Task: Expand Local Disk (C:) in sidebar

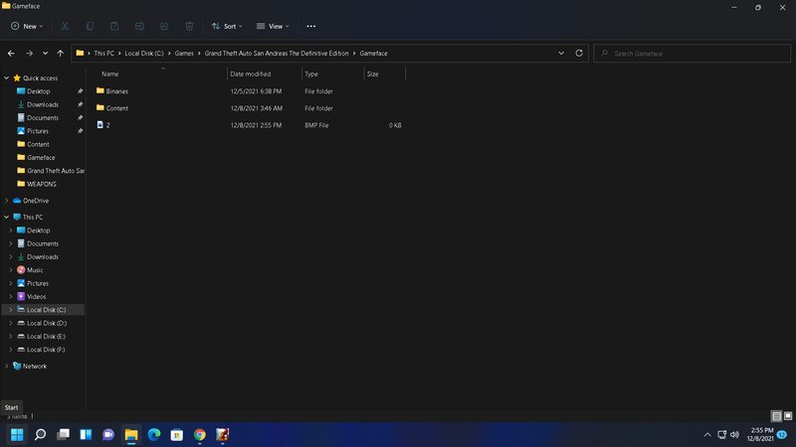Action: (x=11, y=310)
